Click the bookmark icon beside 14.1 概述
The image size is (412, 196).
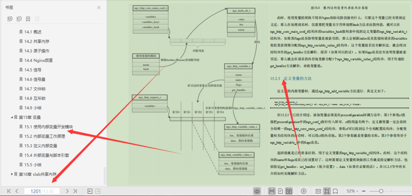(21, 32)
